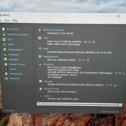Click the horizontal scrollbar left arrow
The image size is (126, 126).
[38, 104]
